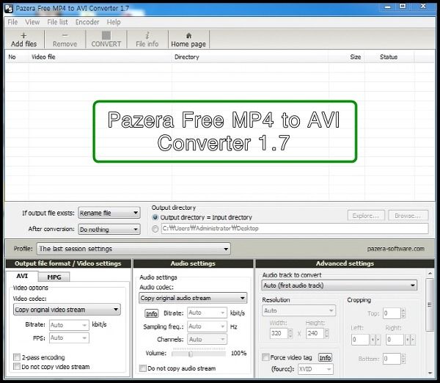The image size is (440, 383).
Task: Open the Sampling freq. dropdown
Action: (x=207, y=327)
